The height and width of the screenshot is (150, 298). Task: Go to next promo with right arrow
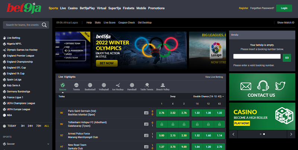tap(291, 134)
